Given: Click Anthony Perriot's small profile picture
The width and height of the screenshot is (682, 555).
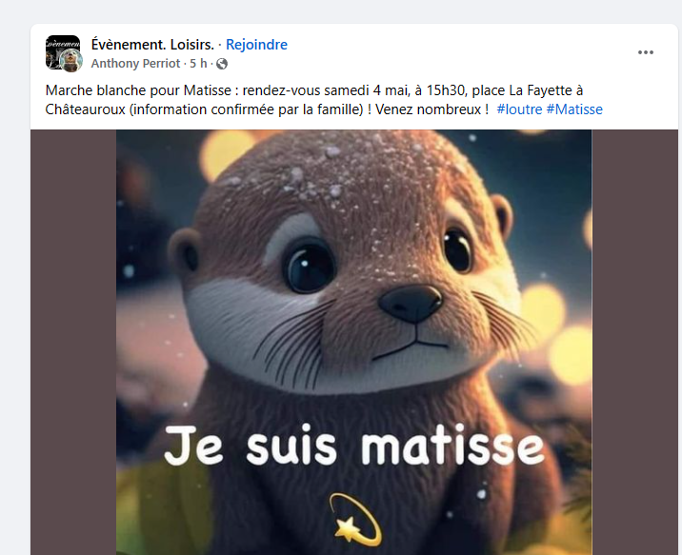Looking at the screenshot, I should pos(71,61).
